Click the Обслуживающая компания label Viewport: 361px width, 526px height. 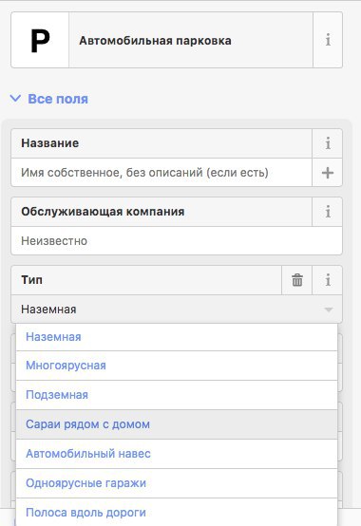pos(103,212)
